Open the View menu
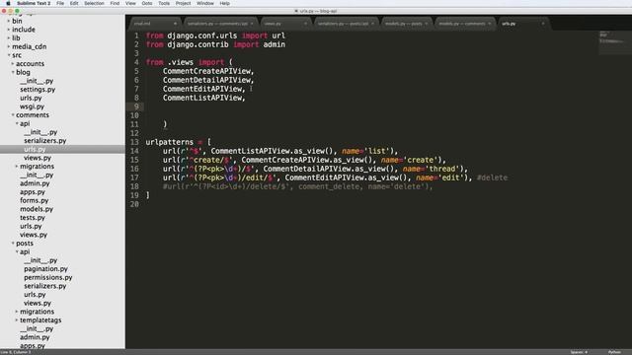Viewport: 632px width, 355px height. click(130, 3)
